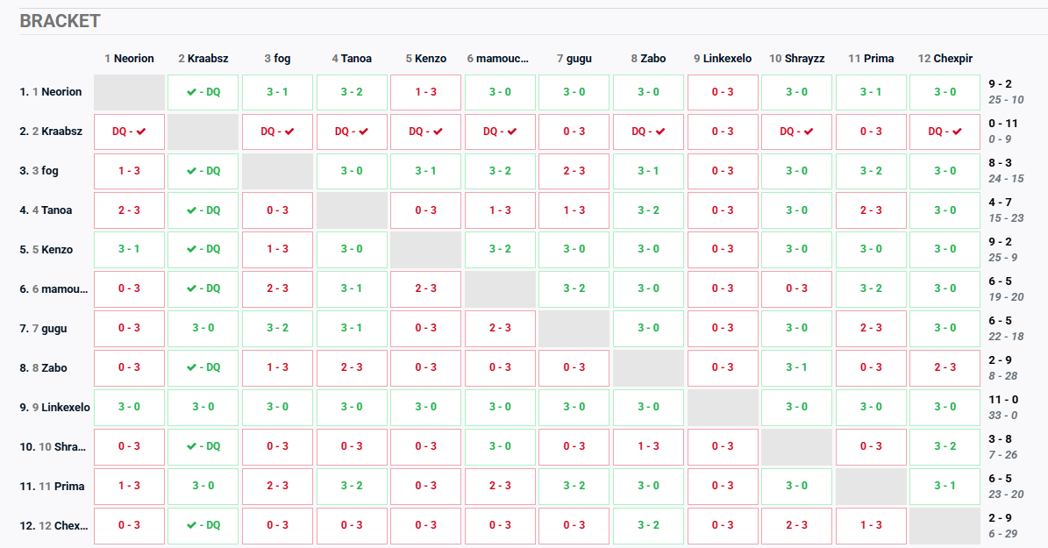Open the Kenzo row label
The width and height of the screenshot is (1048, 548).
tap(46, 250)
